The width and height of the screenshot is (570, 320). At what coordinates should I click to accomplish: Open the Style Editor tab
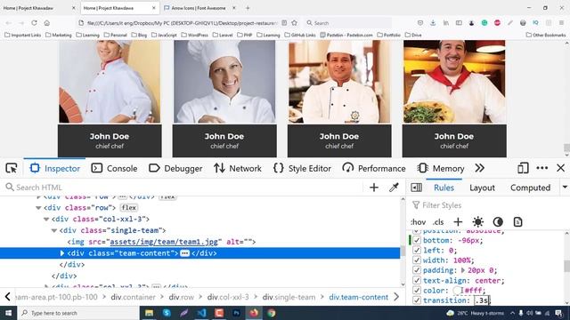coord(303,168)
